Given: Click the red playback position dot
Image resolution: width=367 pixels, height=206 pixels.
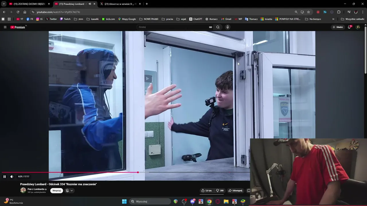Looking at the screenshot, I should click(x=138, y=172).
